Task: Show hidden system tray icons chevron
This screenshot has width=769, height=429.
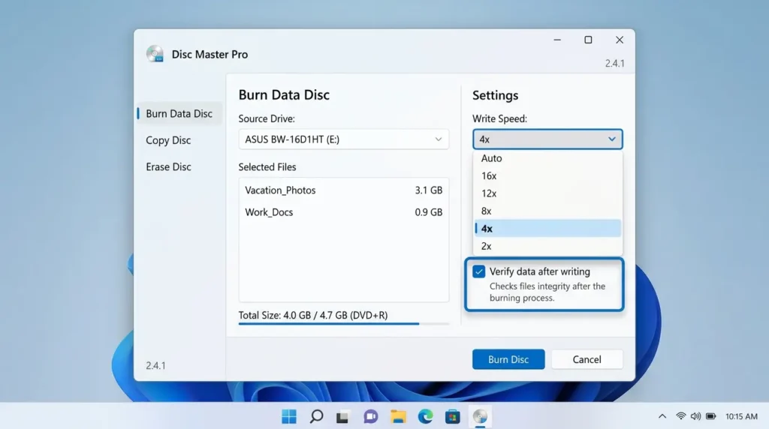Action: [x=662, y=416]
